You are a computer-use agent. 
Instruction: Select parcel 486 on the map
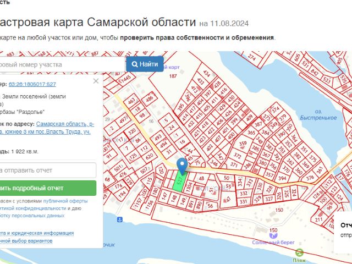tap(150, 98)
